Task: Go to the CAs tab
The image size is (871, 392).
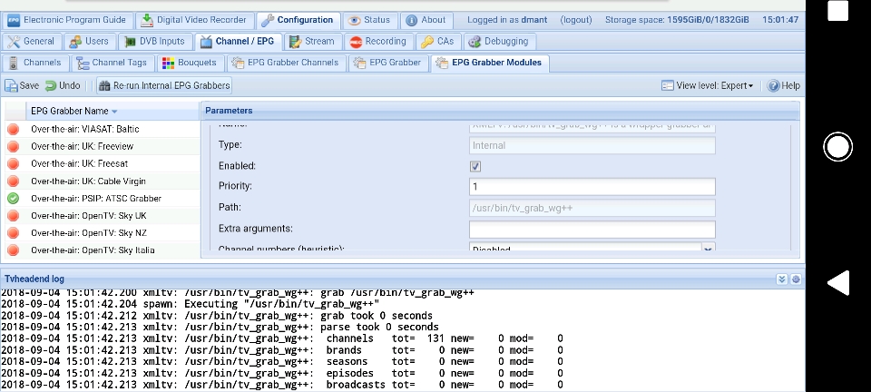Action: [x=438, y=41]
